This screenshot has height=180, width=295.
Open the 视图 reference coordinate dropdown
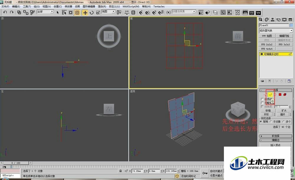(108, 12)
